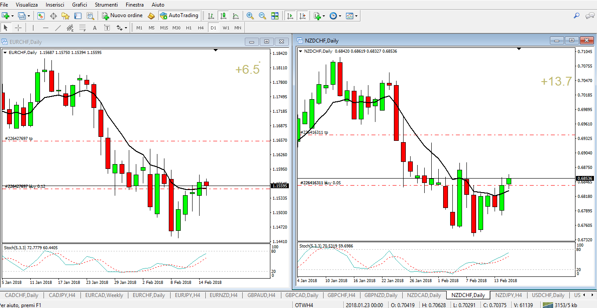Zoom in on the chart

click(x=250, y=16)
